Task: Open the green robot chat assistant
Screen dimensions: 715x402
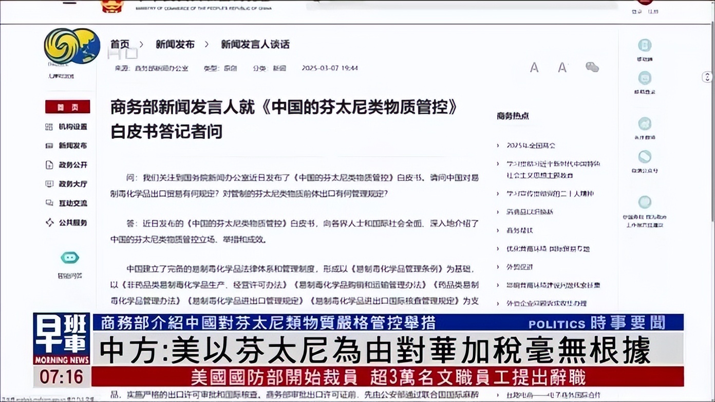Action: pyautogui.click(x=70, y=257)
